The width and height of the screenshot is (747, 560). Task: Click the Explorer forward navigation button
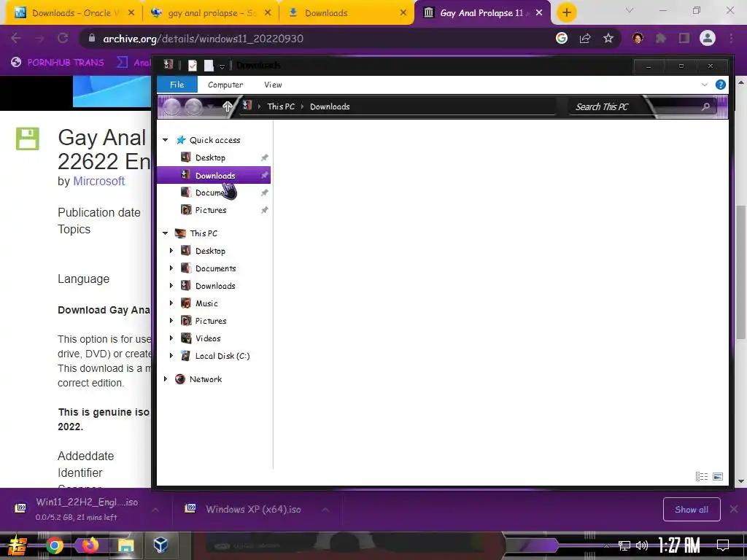click(x=193, y=106)
